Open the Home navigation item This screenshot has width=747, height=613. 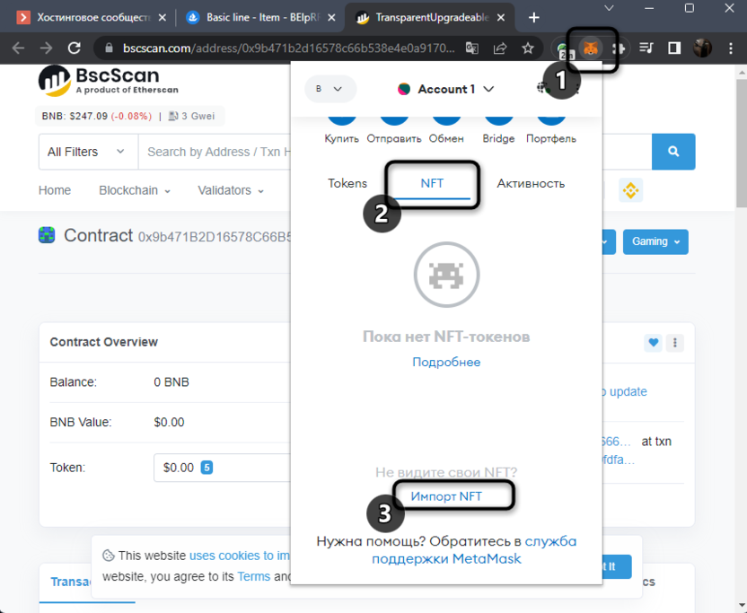(54, 190)
